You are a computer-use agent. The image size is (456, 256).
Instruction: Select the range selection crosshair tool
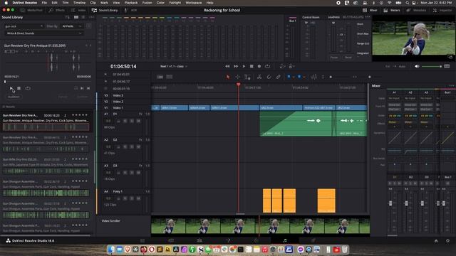tap(237, 77)
